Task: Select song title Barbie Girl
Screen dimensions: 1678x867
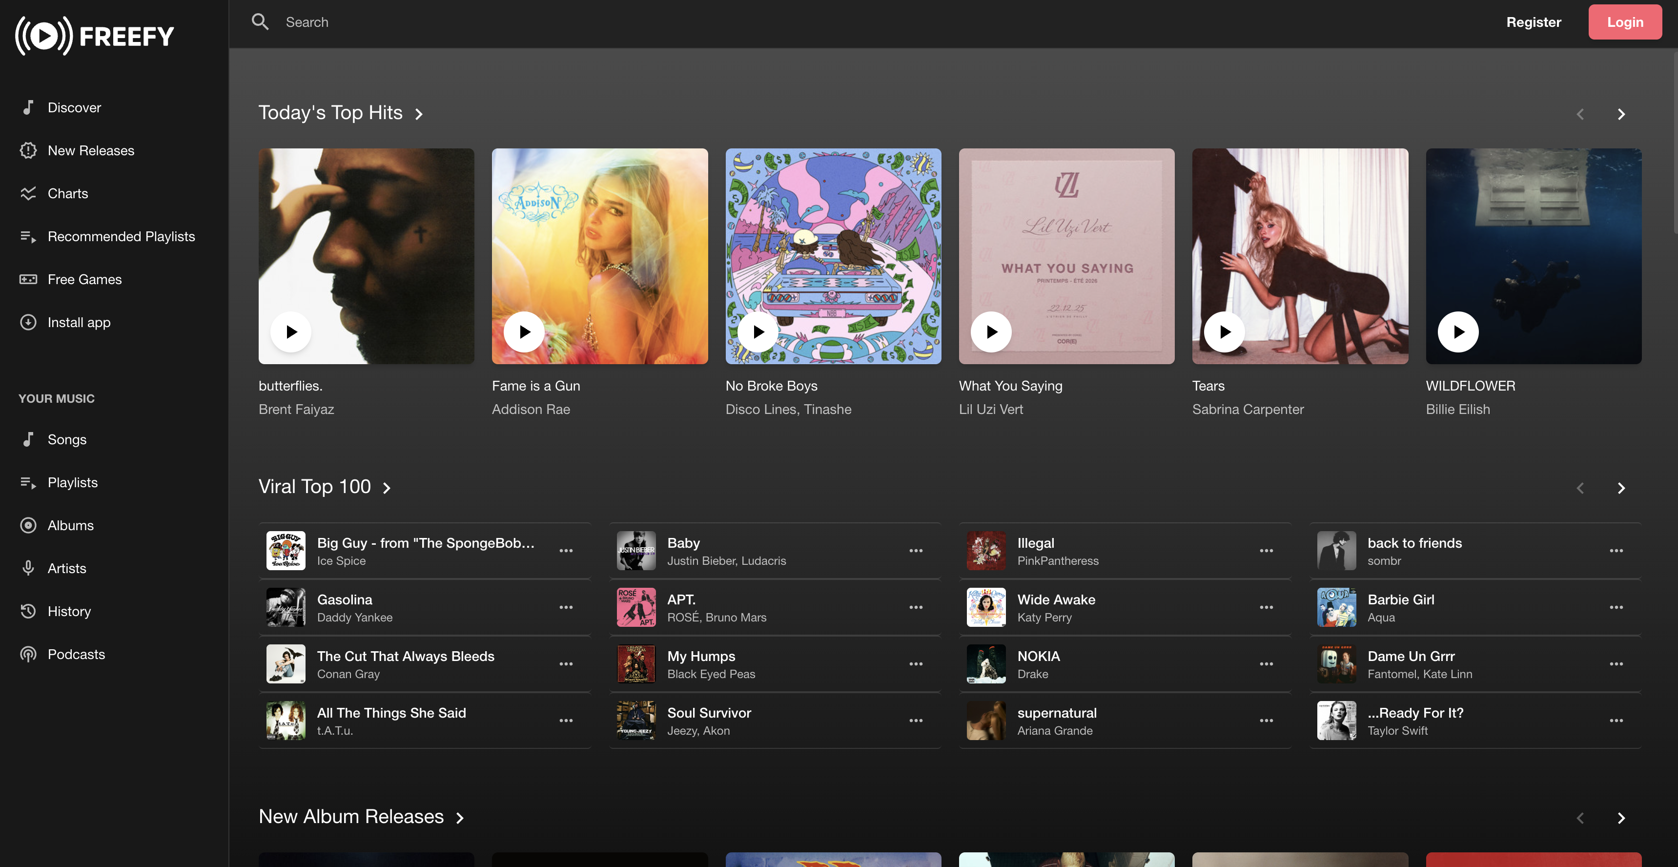Action: [1400, 600]
